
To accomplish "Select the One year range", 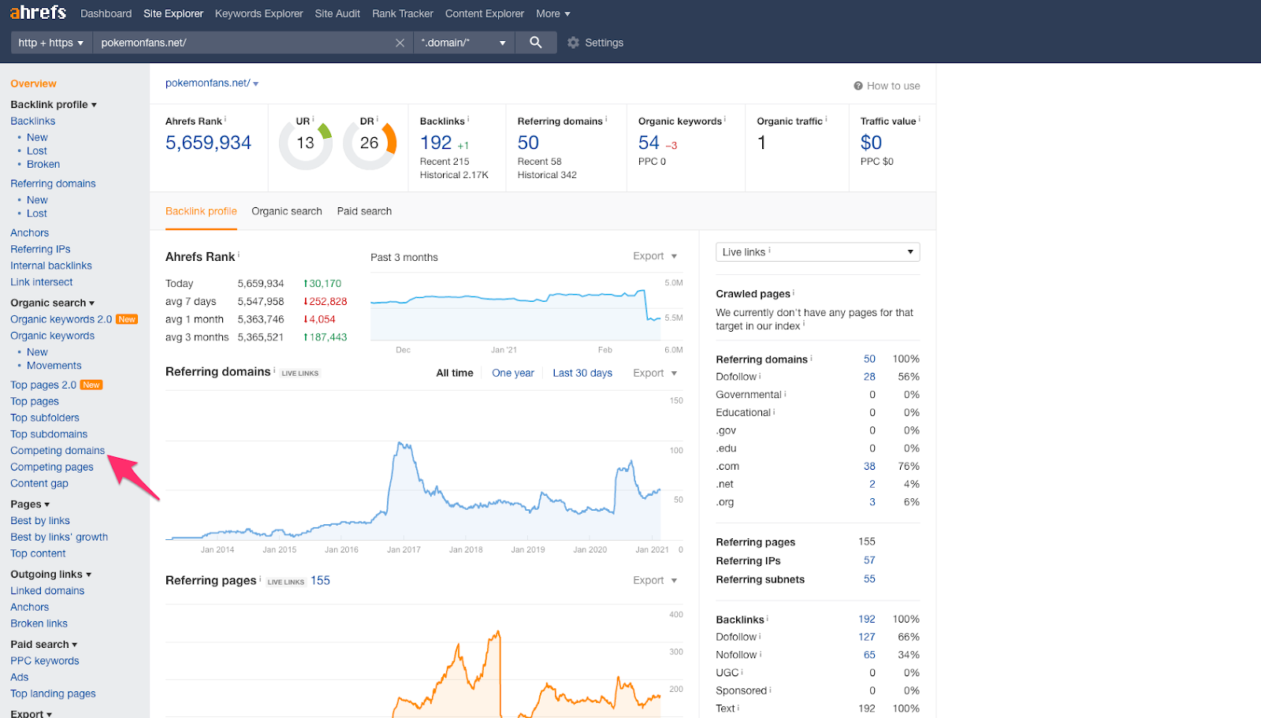I will click(513, 373).
